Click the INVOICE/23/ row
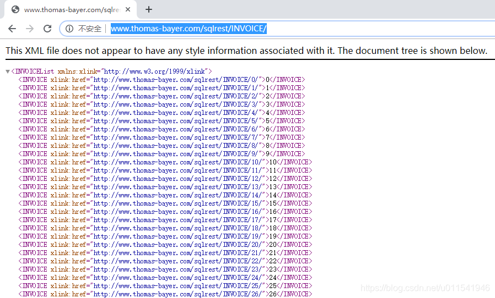 click(165, 269)
